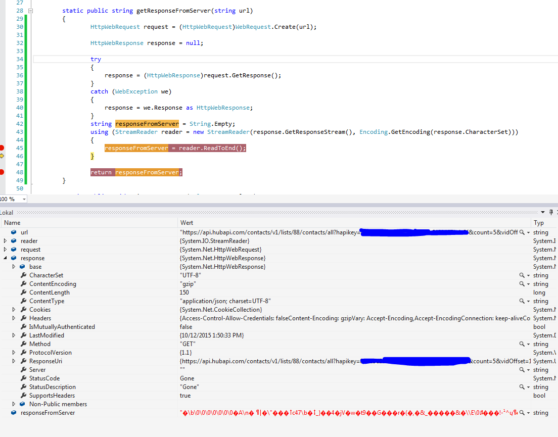
Task: Open text visualizer magnifier for responseFromServer value
Action: click(x=522, y=413)
